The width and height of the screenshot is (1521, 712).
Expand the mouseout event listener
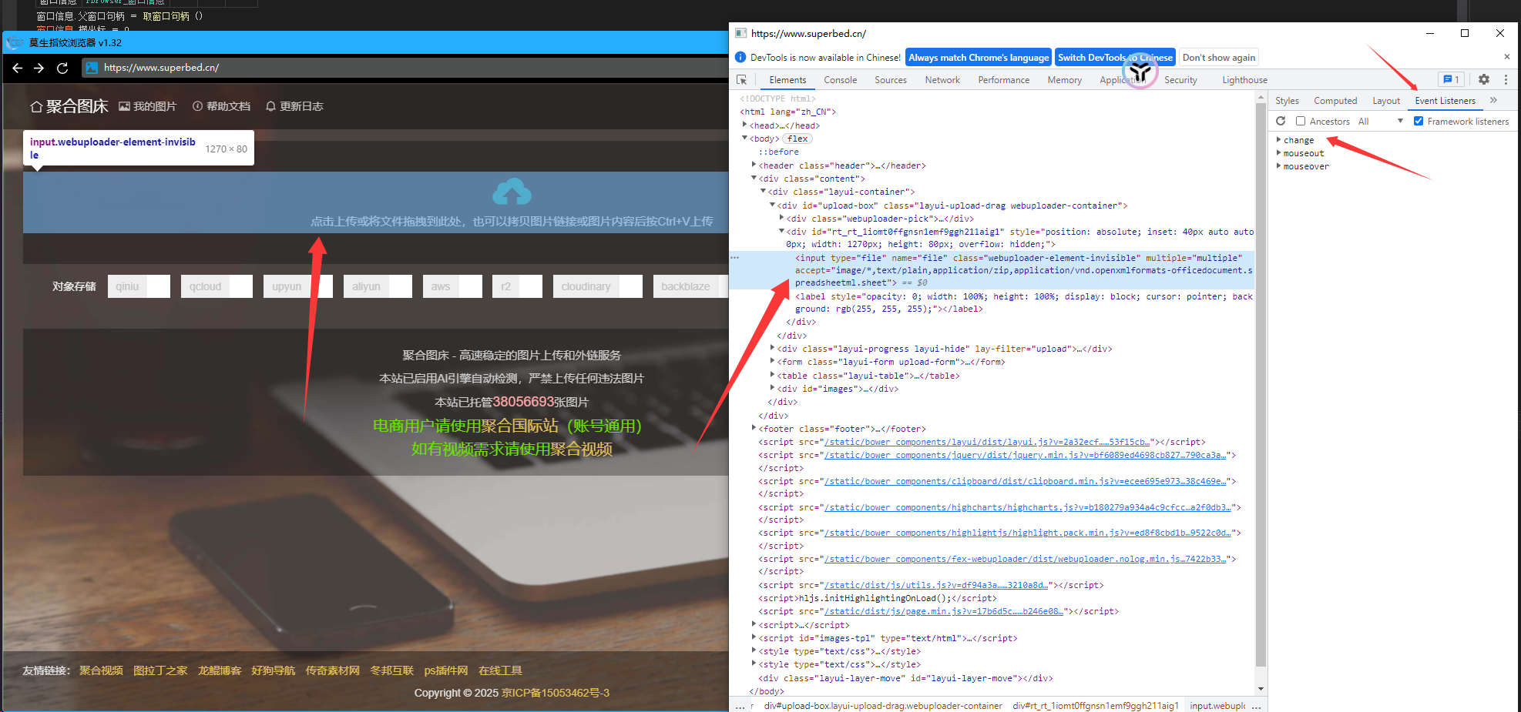click(x=1278, y=153)
